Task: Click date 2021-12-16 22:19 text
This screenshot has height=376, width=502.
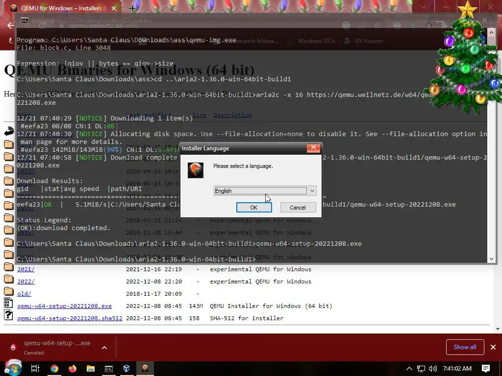Action: pyautogui.click(x=154, y=269)
